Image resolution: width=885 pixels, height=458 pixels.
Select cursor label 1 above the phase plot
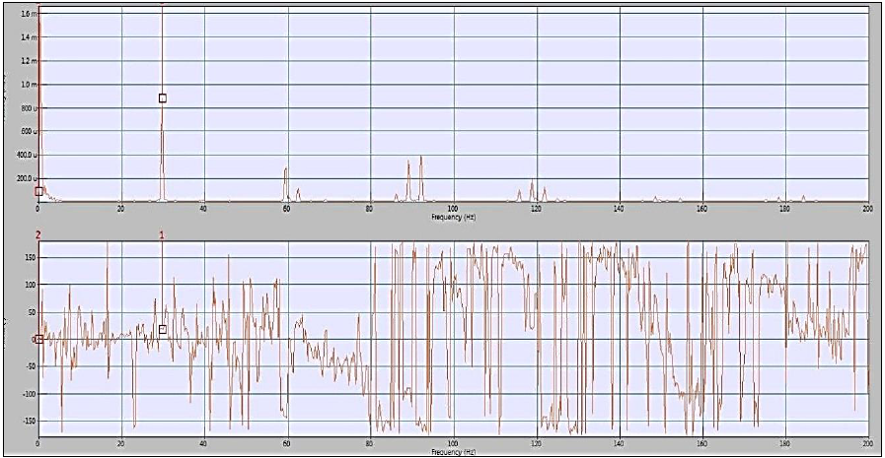click(162, 235)
